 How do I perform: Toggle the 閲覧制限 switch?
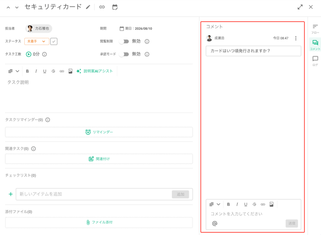(x=124, y=41)
